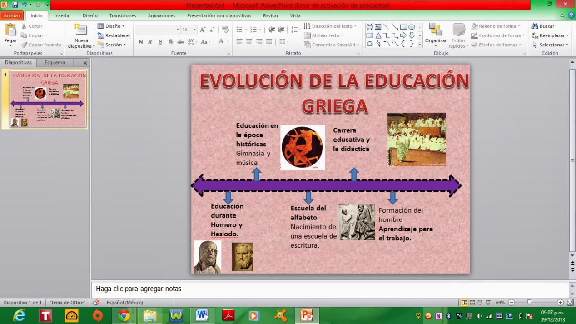The height and width of the screenshot is (324, 576).
Task: Open Presentación con diapositivas tab
Action: point(219,15)
